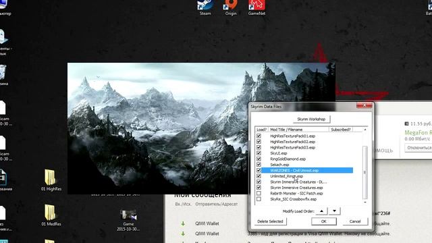The height and width of the screenshot is (243, 432).
Task: Click the mod list scrollbar thumb
Action: pyautogui.click(x=365, y=172)
